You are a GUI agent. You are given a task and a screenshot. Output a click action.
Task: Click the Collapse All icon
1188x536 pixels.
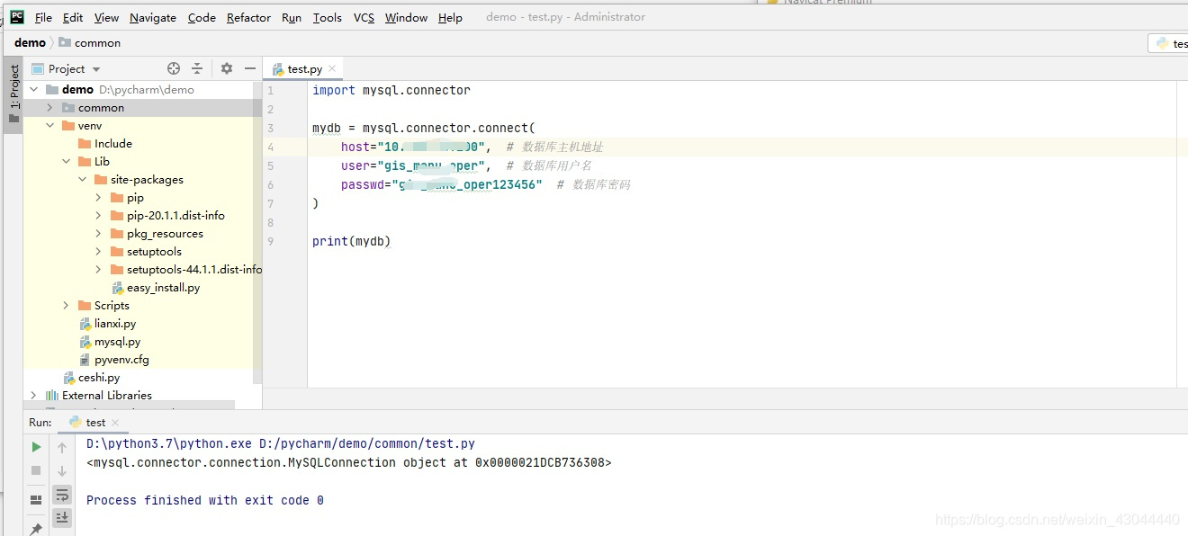click(197, 68)
